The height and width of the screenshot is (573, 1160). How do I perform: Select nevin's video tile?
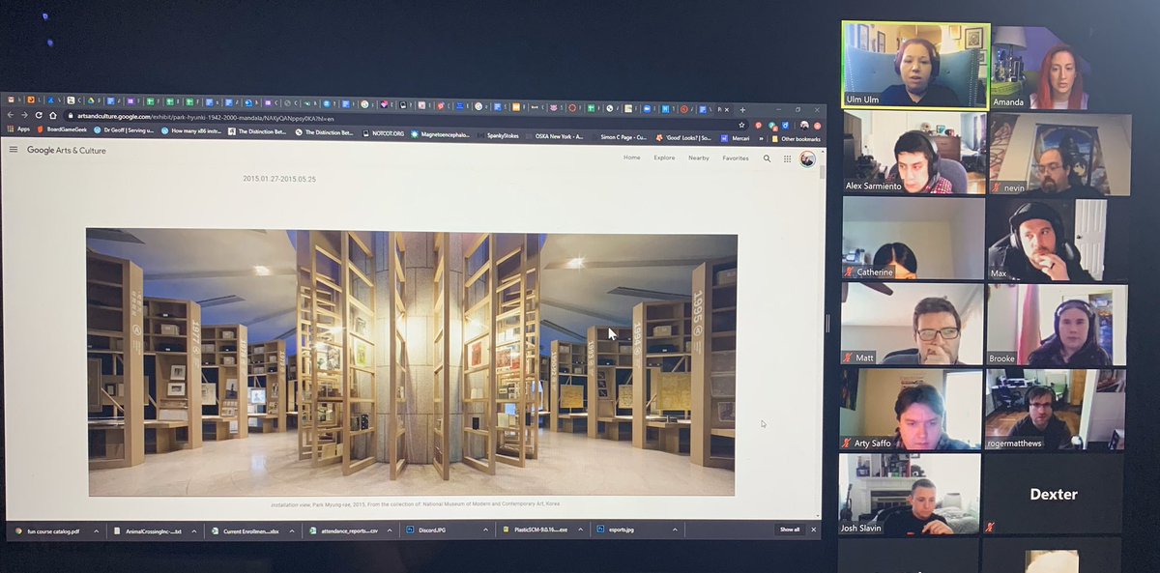[1060, 156]
